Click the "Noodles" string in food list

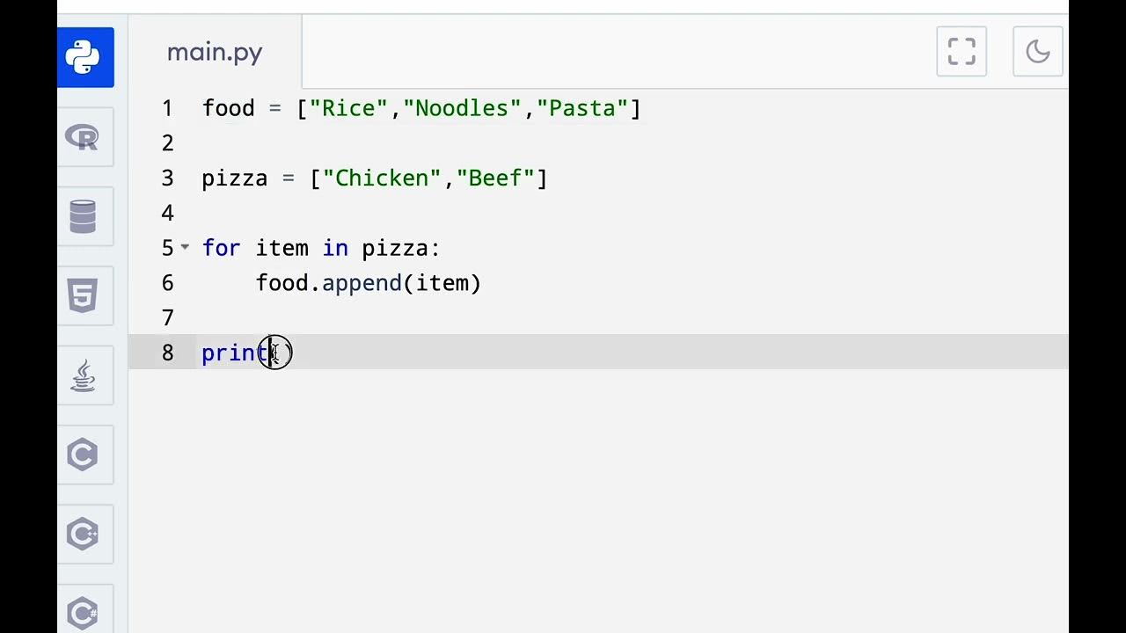(x=463, y=108)
